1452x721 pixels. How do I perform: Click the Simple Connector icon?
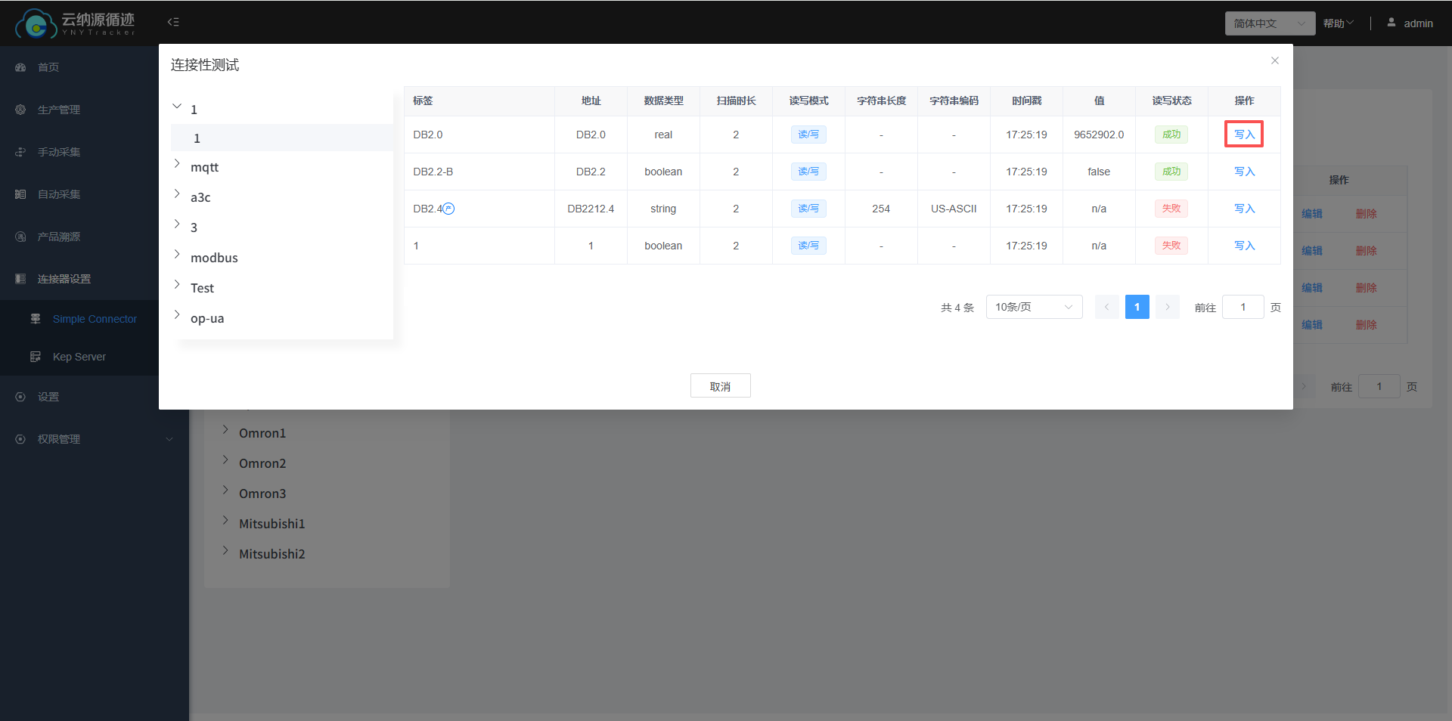tap(36, 319)
